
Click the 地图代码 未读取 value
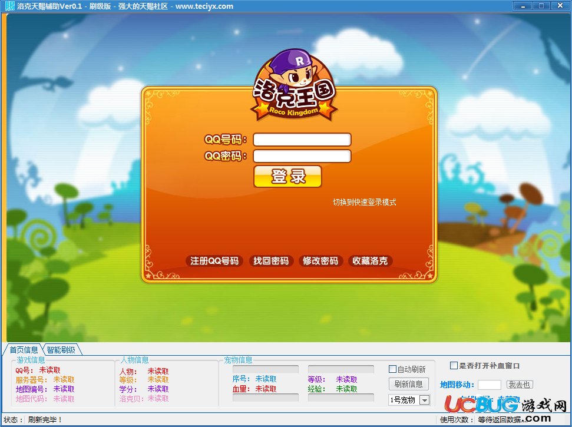64,399
